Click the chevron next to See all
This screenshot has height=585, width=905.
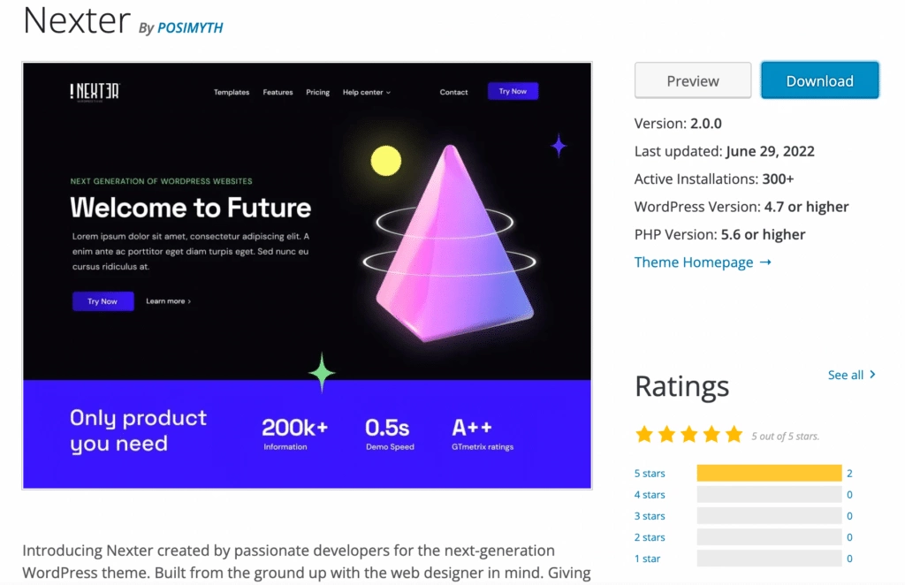point(873,375)
